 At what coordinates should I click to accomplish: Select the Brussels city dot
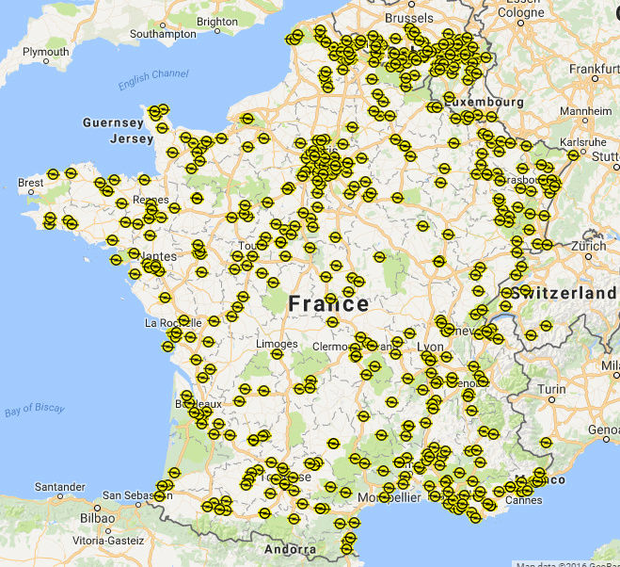412,5
